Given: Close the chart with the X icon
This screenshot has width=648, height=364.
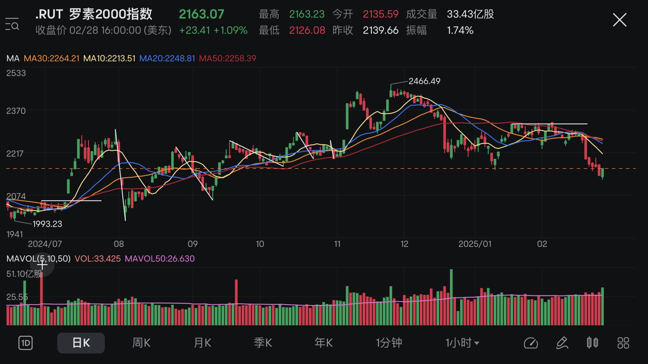Looking at the screenshot, I should [x=620, y=20].
